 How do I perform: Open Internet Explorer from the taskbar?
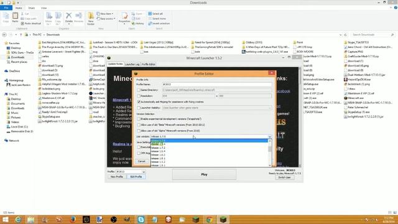pos(18,220)
